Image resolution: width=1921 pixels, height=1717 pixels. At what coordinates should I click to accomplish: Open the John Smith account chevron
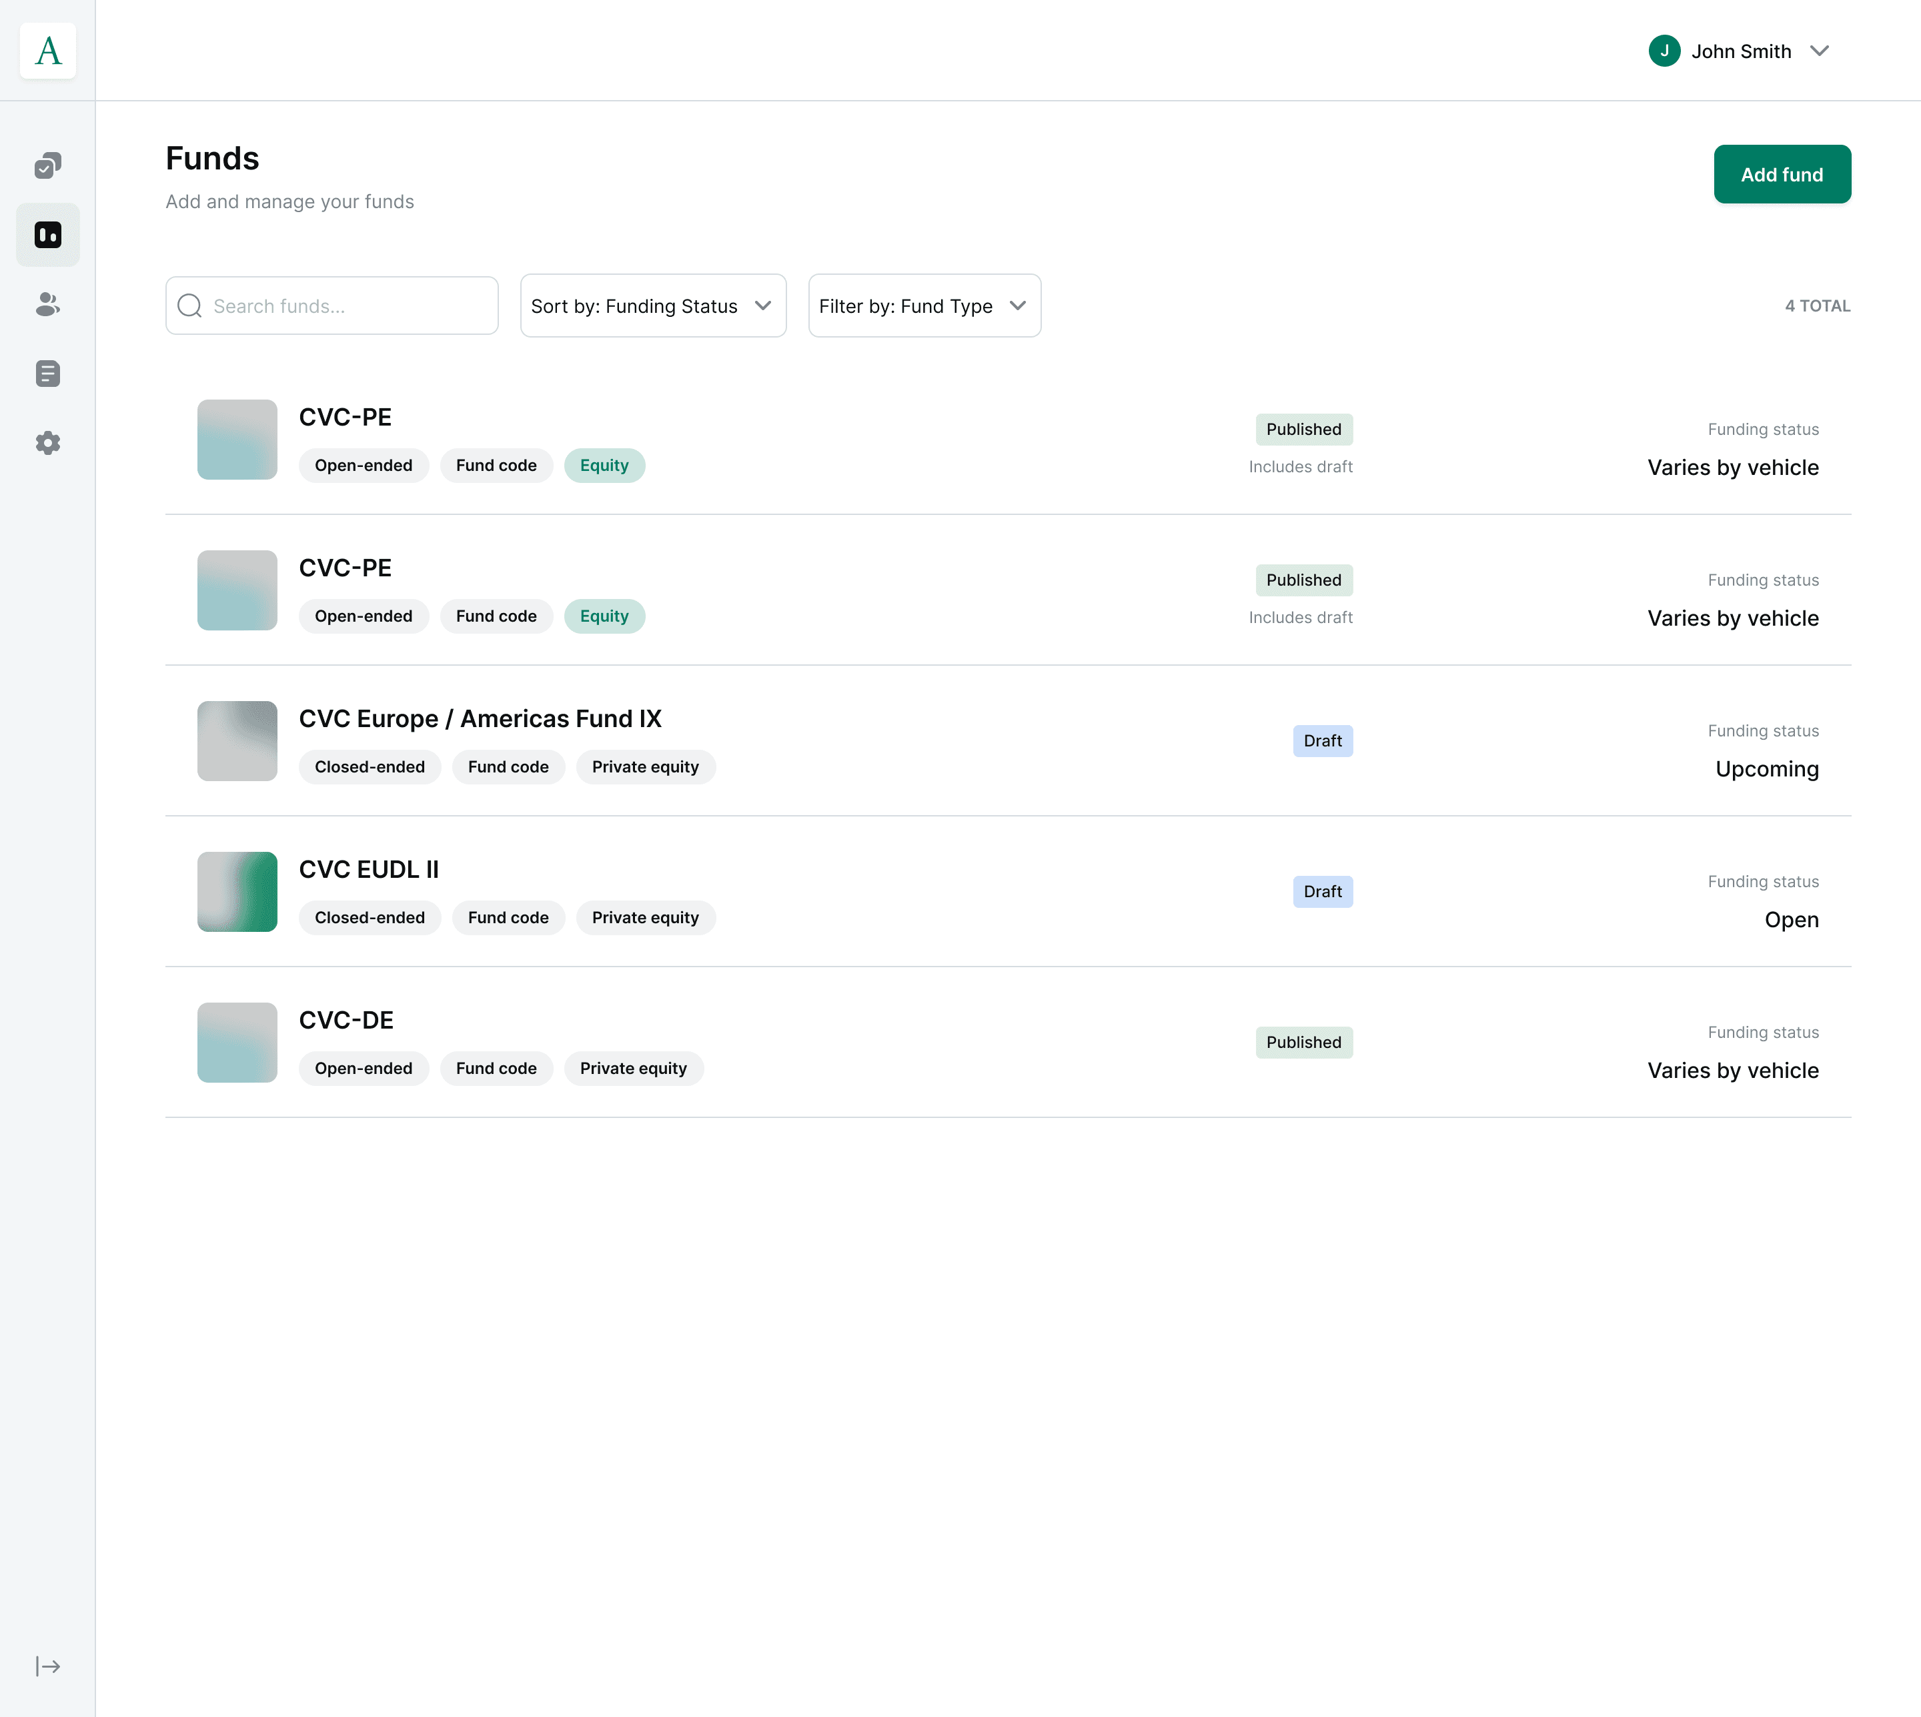click(x=1820, y=51)
